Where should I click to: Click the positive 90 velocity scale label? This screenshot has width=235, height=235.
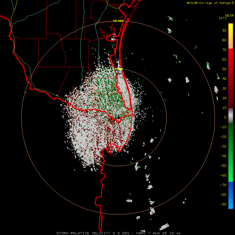point(224,31)
